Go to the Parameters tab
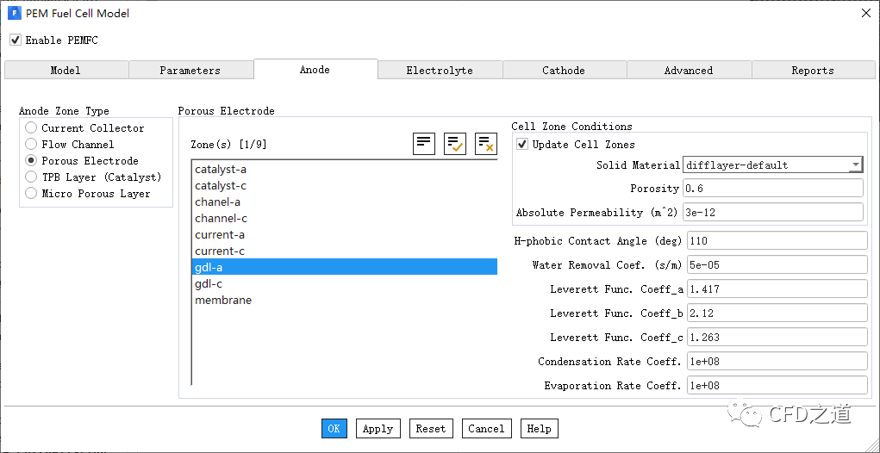 (190, 71)
